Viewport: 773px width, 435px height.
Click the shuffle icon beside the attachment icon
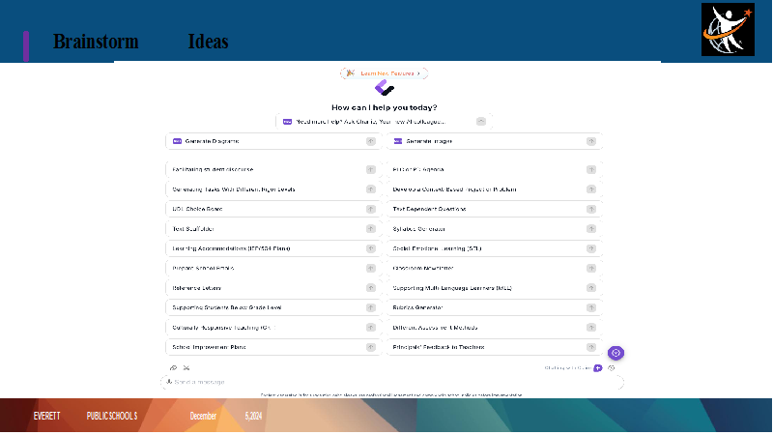click(x=186, y=368)
